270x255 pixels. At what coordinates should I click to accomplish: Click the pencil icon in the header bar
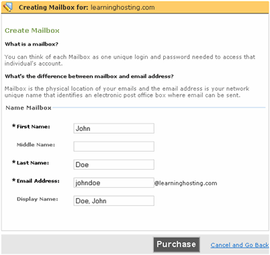click(7, 7)
